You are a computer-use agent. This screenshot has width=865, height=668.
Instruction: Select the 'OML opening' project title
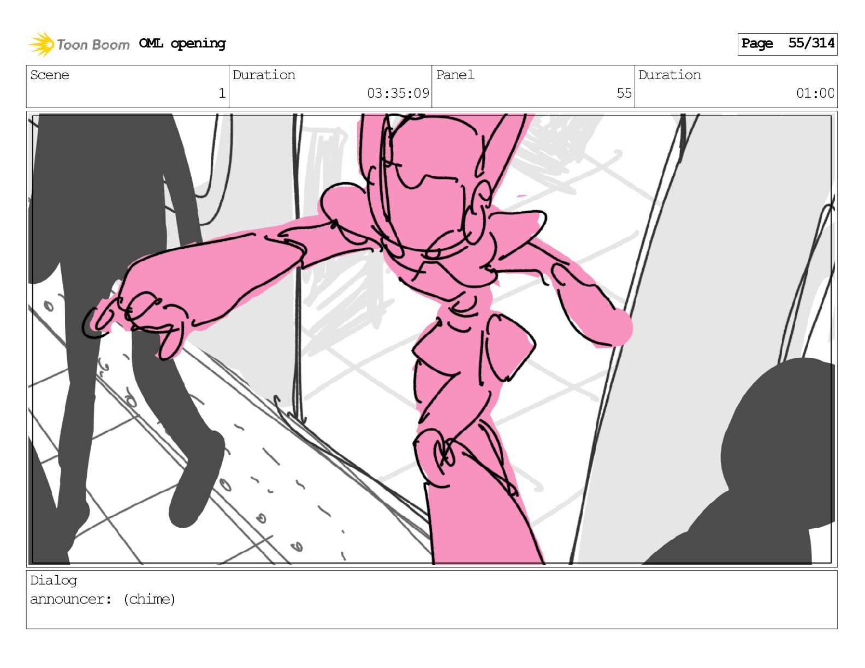182,44
